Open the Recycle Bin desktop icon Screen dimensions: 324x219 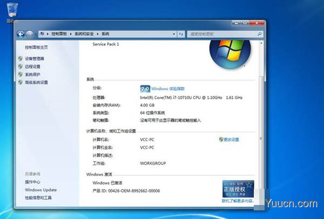(x=12, y=12)
